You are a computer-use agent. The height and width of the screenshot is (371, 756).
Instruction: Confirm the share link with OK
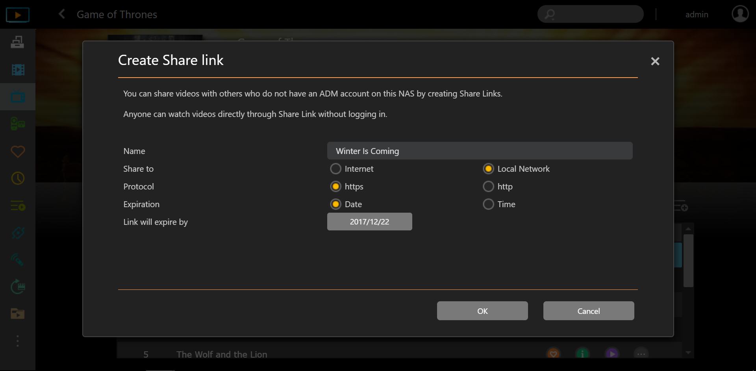pyautogui.click(x=482, y=311)
